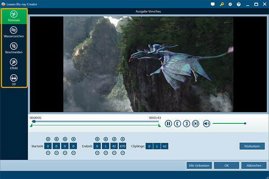
Task: Set trim start point with left bracket icon
Action: (178, 123)
